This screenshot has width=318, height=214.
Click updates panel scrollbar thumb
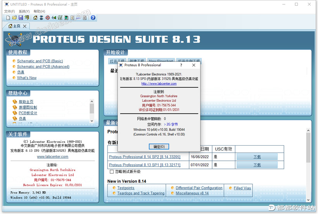(308, 148)
